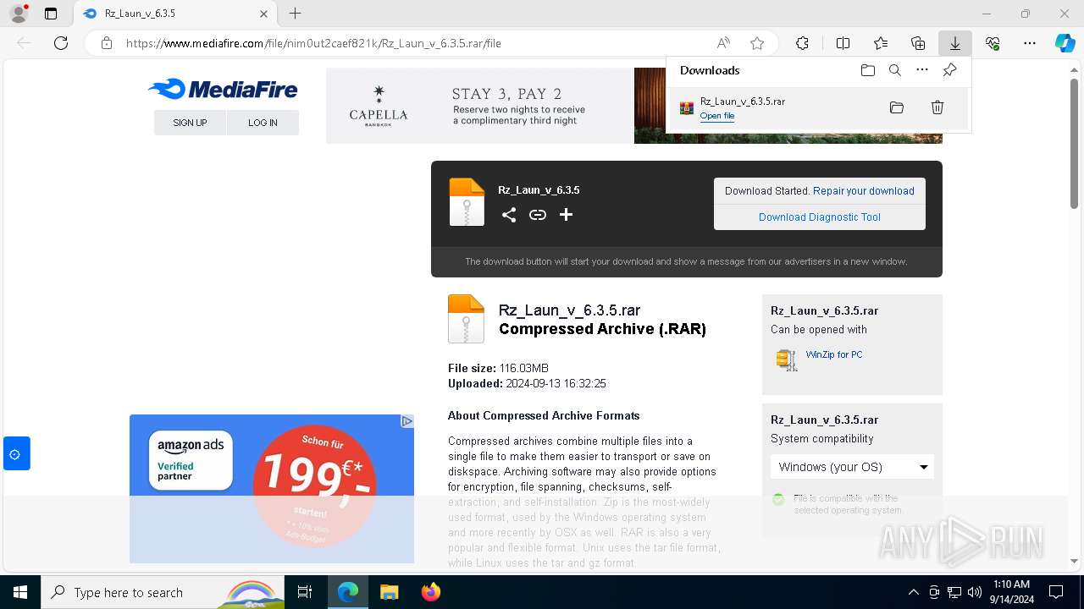
Task: Toggle Split screen view icon
Action: click(x=843, y=43)
